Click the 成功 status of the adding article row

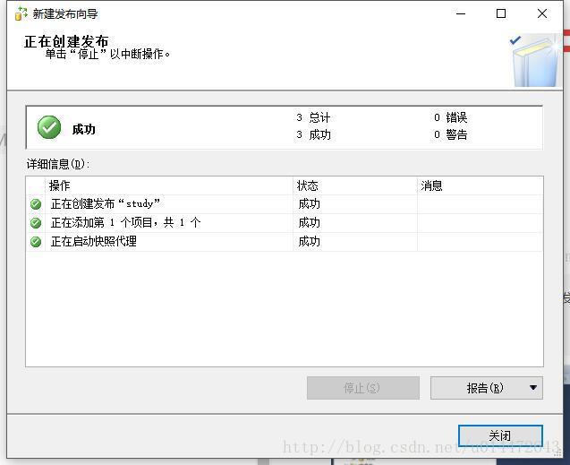point(309,223)
